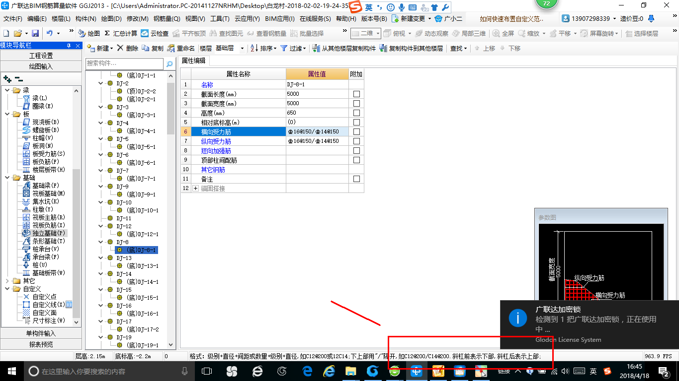Open the 查找 find dropdown
Image resolution: width=679 pixels, height=381 pixels.
(x=459, y=48)
